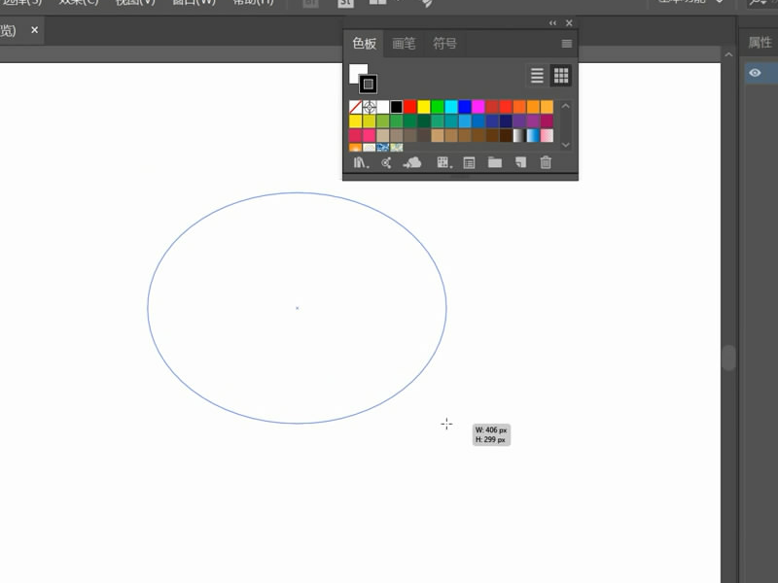Apply the pink fading gradient swatch
The image size is (778, 583).
(x=547, y=135)
